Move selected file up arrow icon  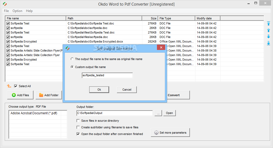pos(268,30)
